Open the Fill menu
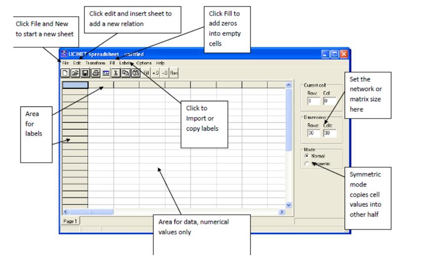Image resolution: width=426 pixels, height=260 pixels. coord(112,63)
